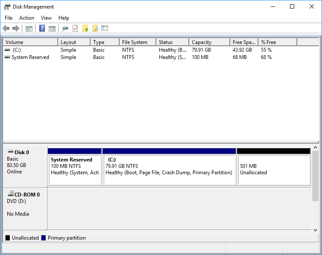This screenshot has width=322, height=255.
Task: Click the checklist settings toolbar icon
Action: (x=105, y=28)
